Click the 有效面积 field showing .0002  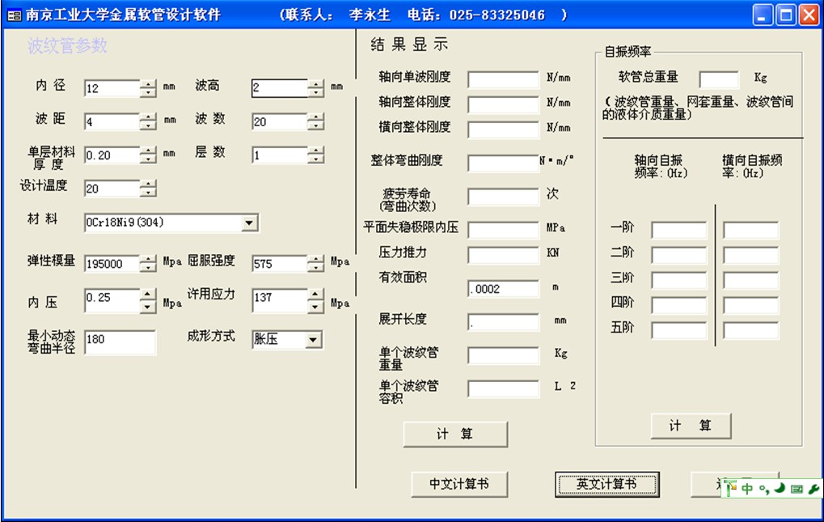click(504, 289)
